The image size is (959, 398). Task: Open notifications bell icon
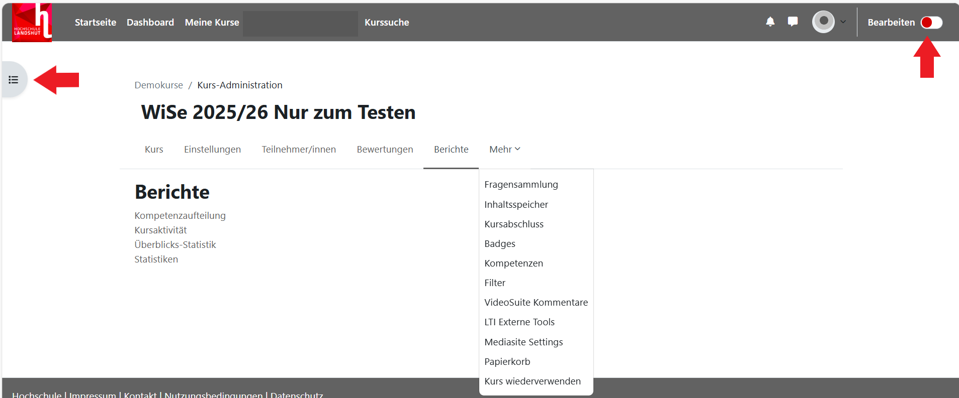(x=770, y=22)
